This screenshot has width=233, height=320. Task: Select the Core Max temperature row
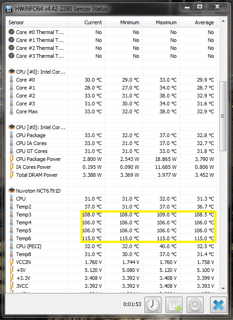pos(112,111)
